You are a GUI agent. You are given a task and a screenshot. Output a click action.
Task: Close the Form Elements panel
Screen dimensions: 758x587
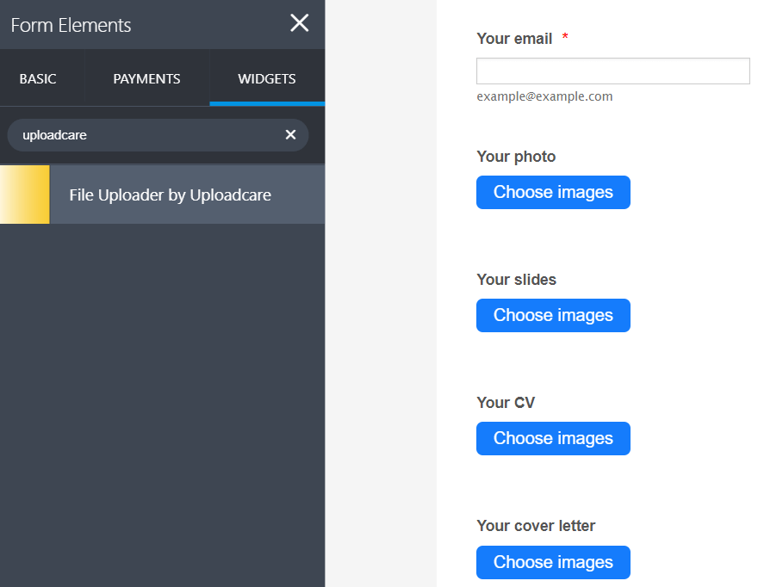click(299, 23)
